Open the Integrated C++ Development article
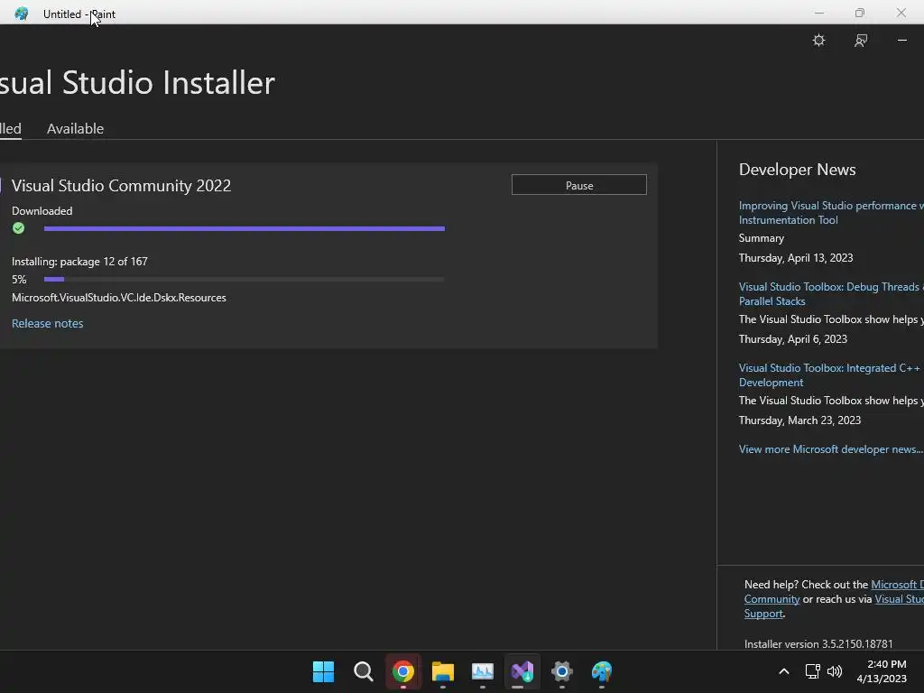 coord(831,375)
